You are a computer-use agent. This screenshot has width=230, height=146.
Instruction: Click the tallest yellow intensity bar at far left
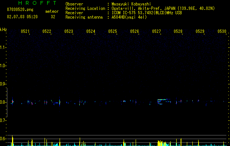[x=12, y=141]
